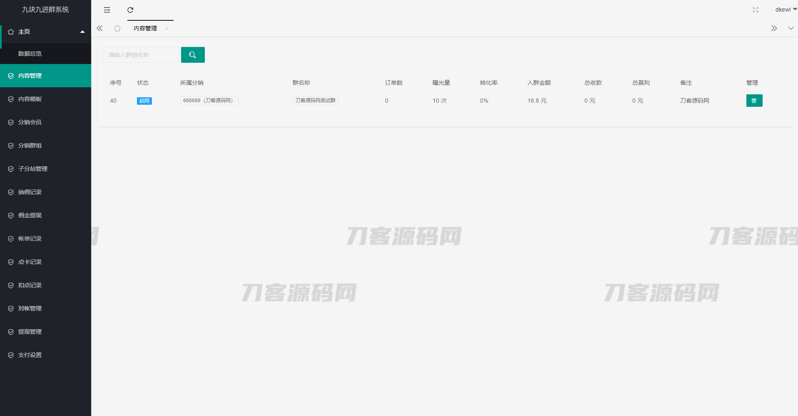
Task: Open 分销会员 in the sidebar
Action: point(30,122)
